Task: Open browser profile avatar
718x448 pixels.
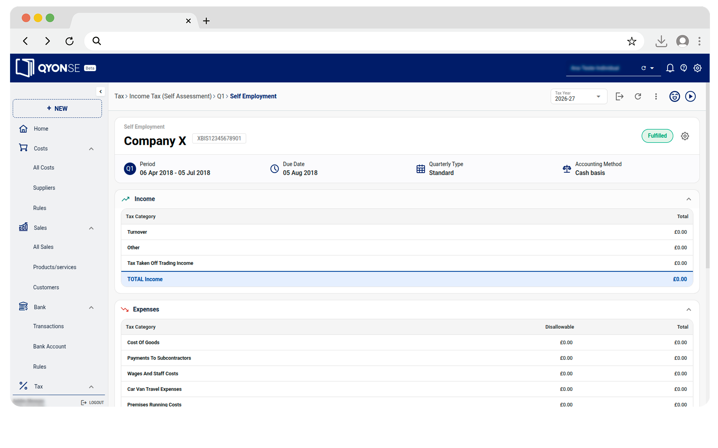Action: [x=682, y=41]
